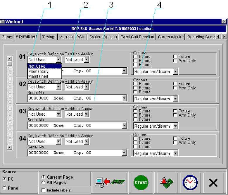
Task: Open Regular arm/disarm dropdown for keyswitch 01
Action: click(175, 71)
